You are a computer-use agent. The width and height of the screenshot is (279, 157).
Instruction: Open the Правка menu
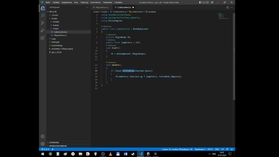click(56, 3)
